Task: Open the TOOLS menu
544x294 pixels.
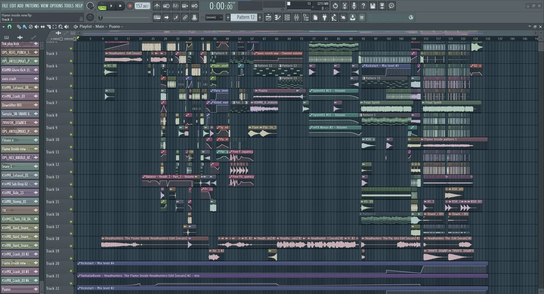Action: 68,6
